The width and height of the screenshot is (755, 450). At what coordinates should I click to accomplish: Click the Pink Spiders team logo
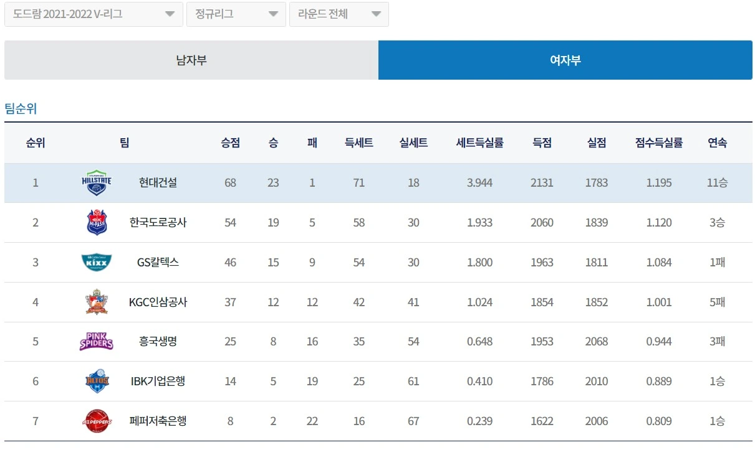[97, 342]
